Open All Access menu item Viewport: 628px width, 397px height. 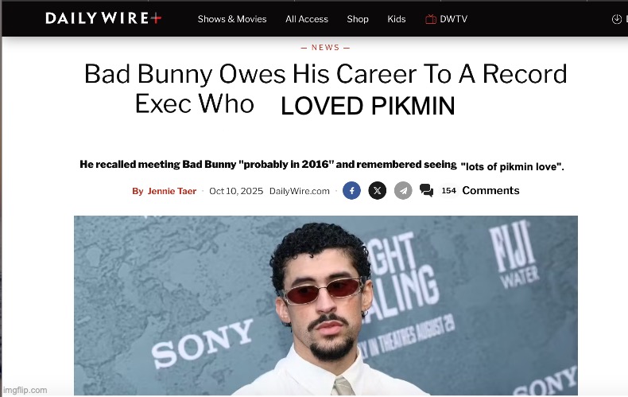pos(307,19)
